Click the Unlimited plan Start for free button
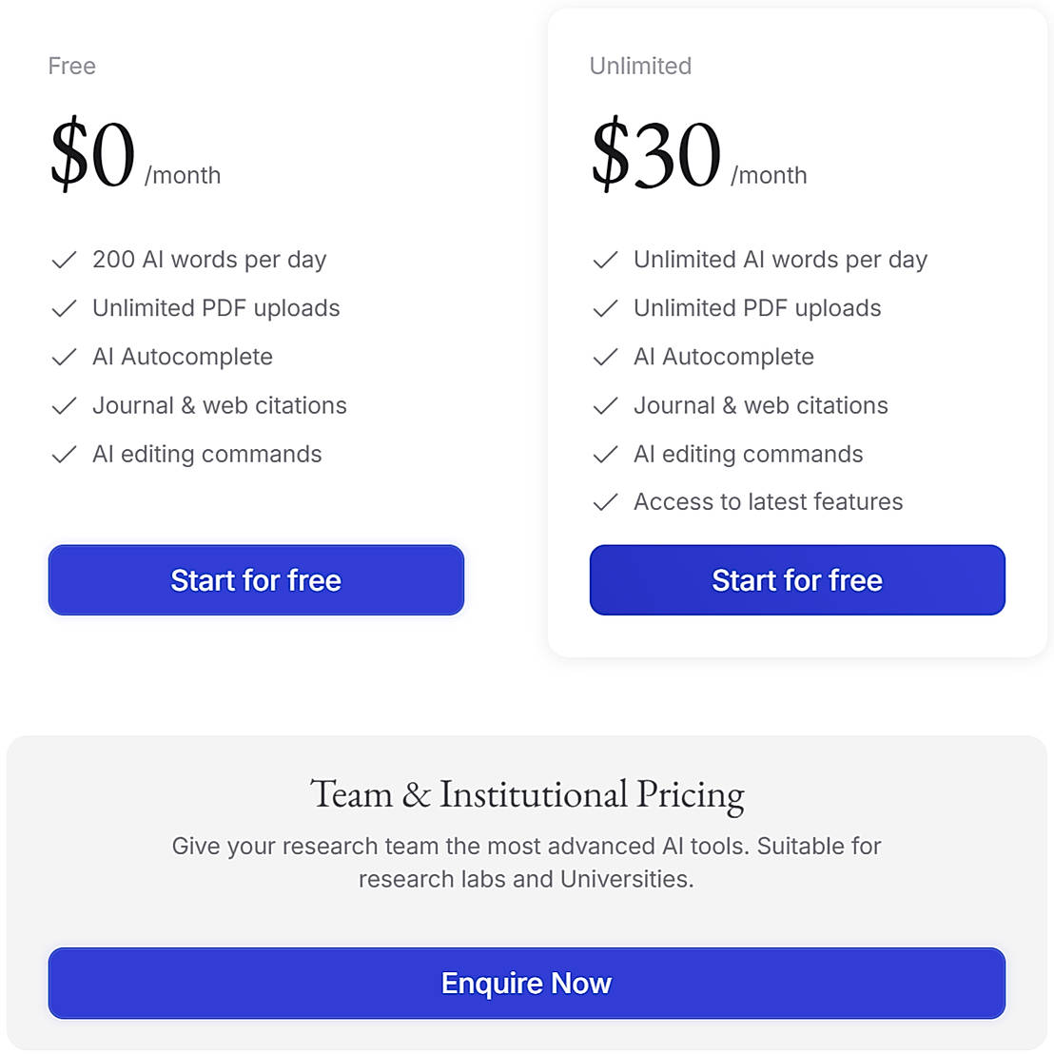 click(x=797, y=580)
